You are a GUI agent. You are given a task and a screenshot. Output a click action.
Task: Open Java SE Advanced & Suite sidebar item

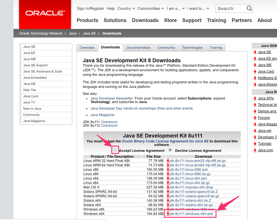pyautogui.click(x=46, y=72)
